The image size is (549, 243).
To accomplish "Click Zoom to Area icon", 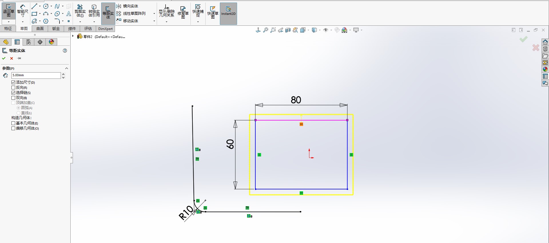I will click(x=273, y=30).
